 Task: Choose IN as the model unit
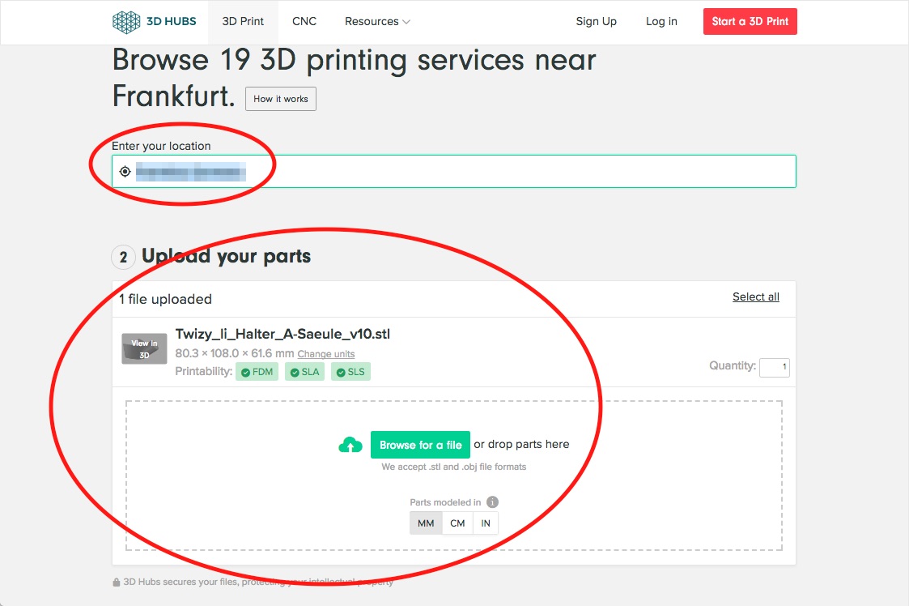click(x=486, y=523)
